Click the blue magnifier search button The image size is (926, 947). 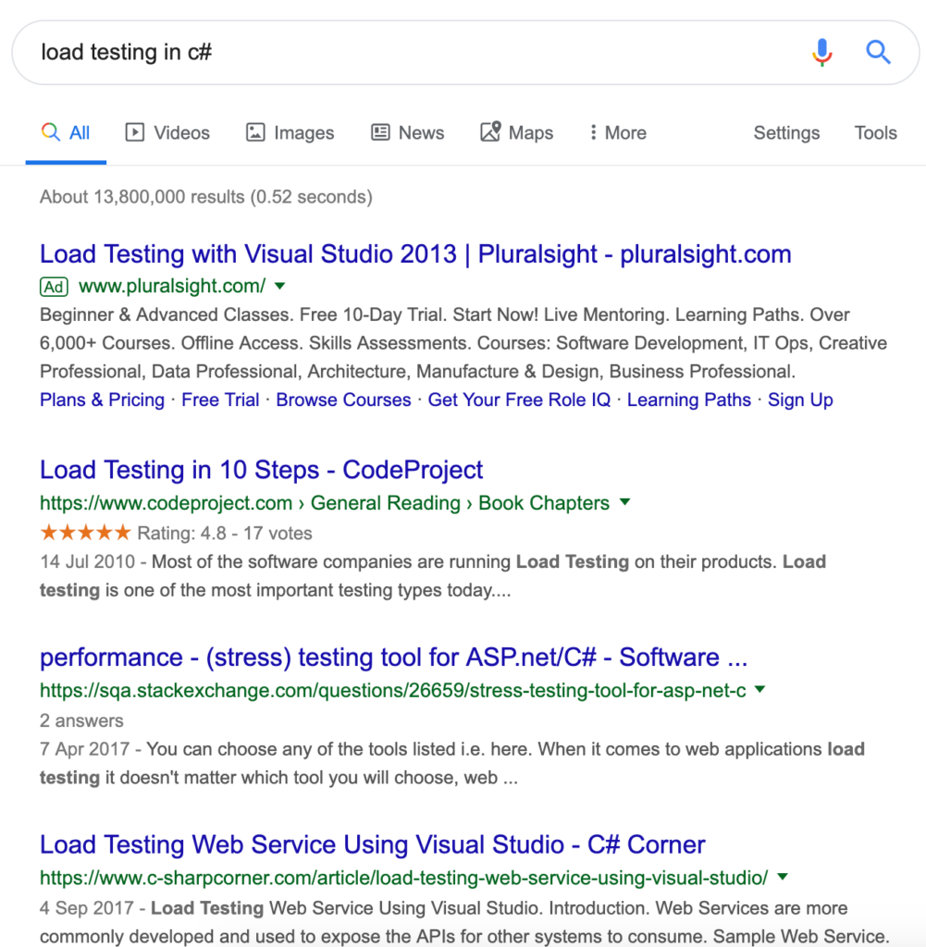pos(878,52)
